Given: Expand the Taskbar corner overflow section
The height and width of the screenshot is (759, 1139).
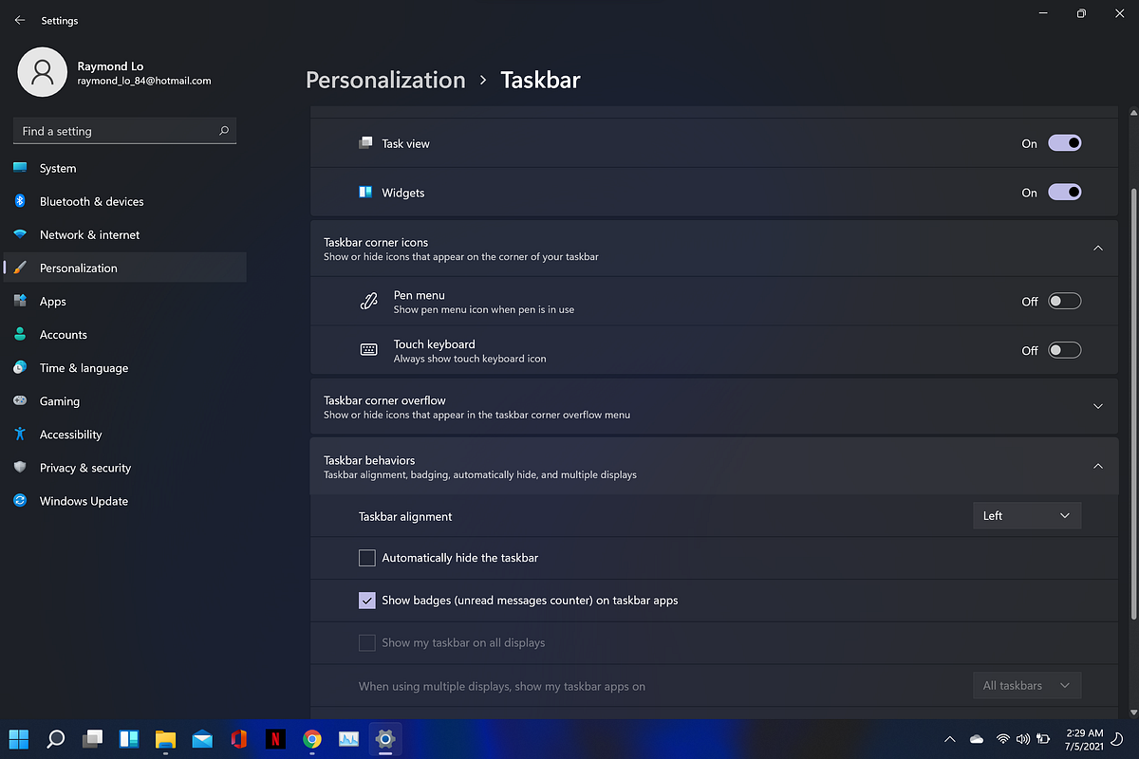Looking at the screenshot, I should pyautogui.click(x=1098, y=405).
